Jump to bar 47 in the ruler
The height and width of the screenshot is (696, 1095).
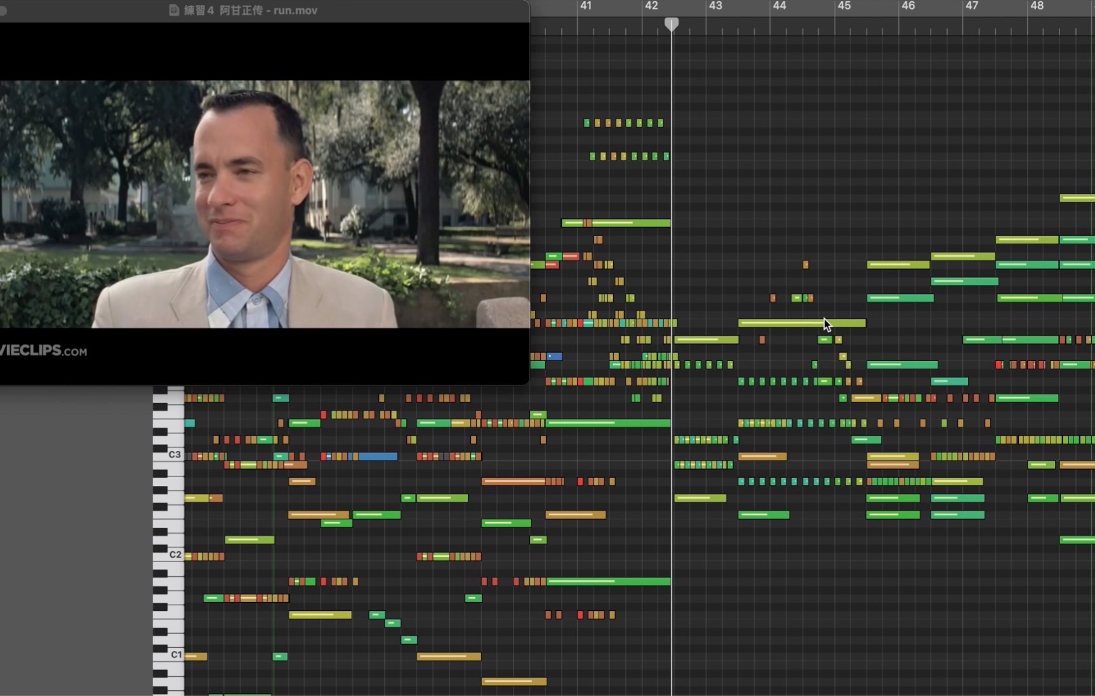(x=972, y=6)
